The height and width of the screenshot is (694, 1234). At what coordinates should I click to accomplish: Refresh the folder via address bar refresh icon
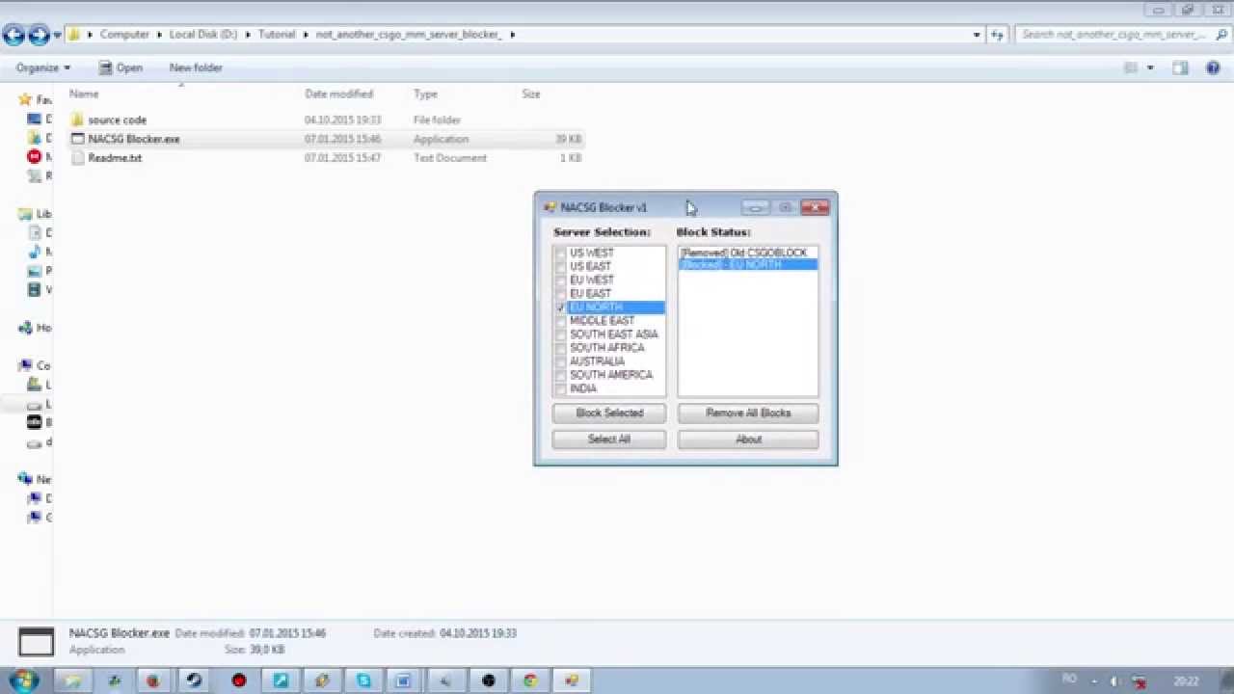pos(997,35)
